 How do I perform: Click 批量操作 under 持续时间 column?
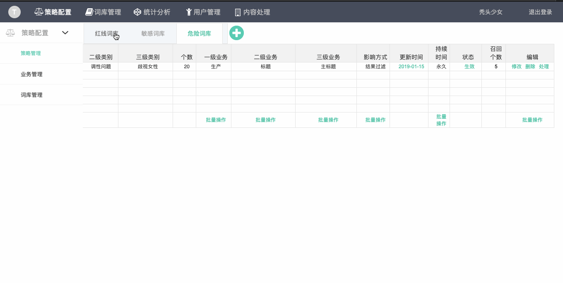tap(441, 120)
